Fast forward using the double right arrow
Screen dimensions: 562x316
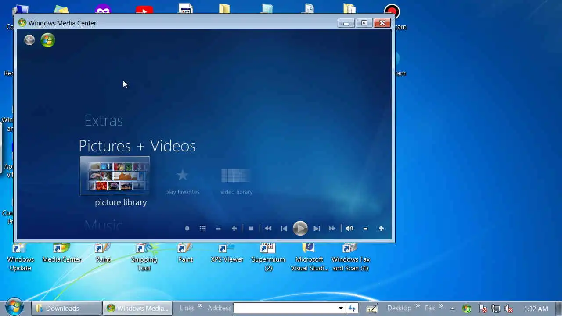click(332, 228)
